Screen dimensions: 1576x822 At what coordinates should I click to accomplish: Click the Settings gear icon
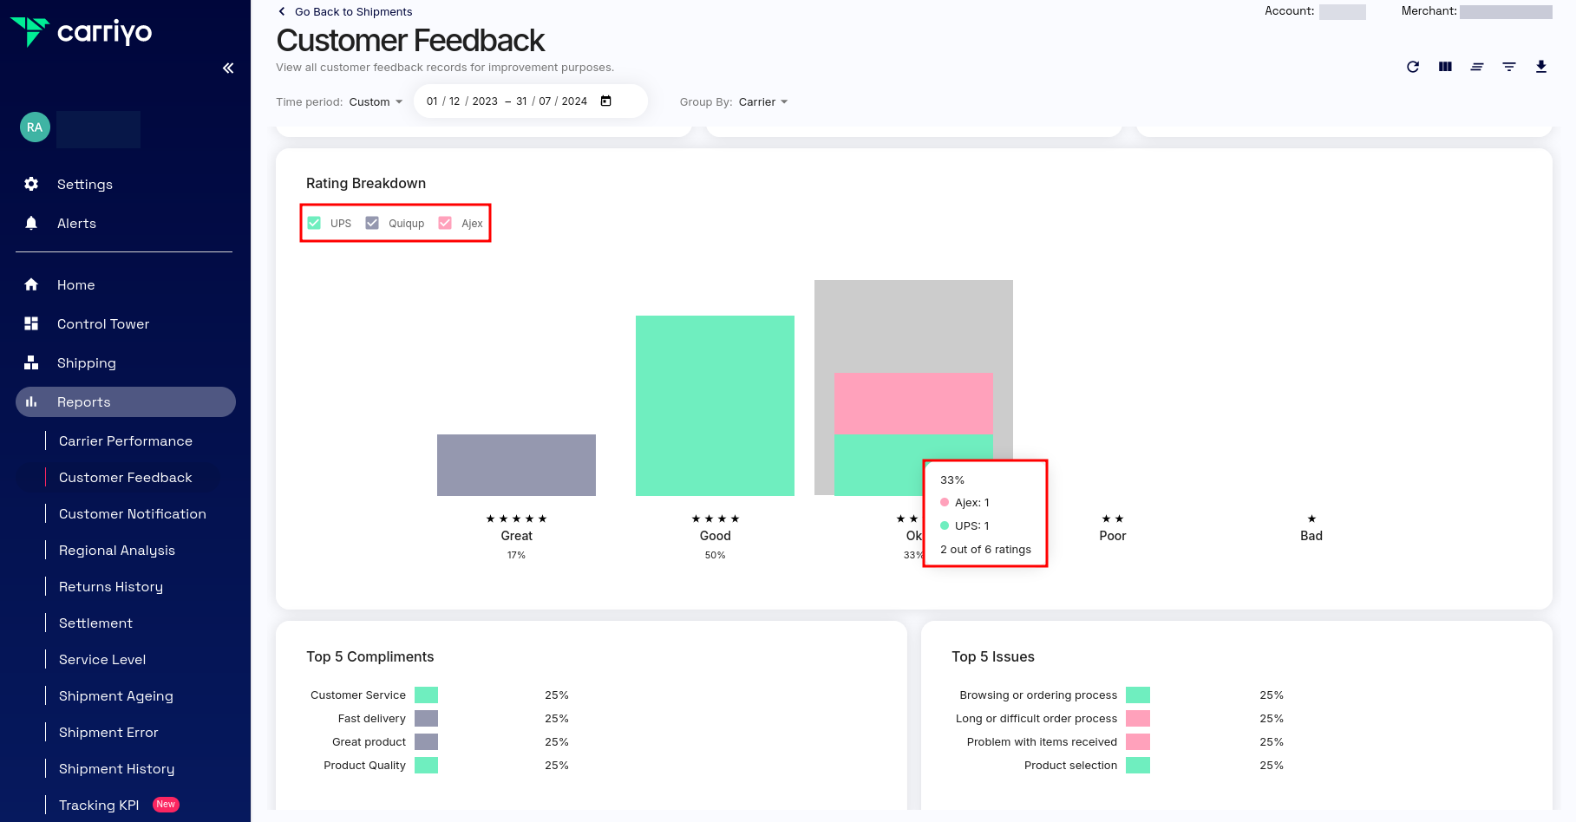[x=31, y=184]
